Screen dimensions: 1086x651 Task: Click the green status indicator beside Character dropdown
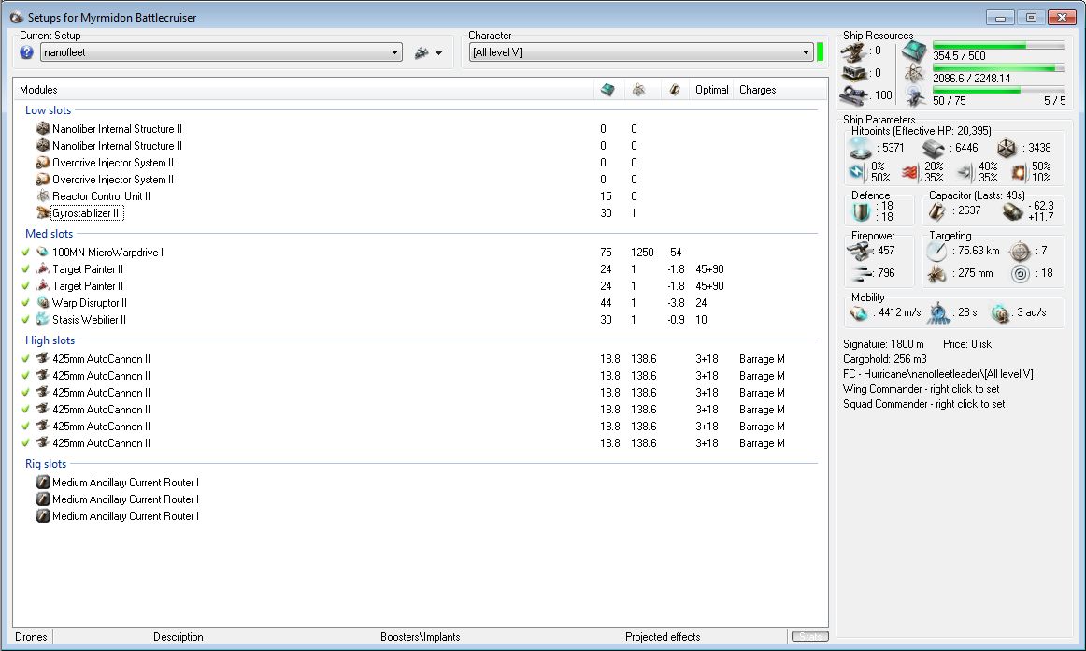(820, 52)
